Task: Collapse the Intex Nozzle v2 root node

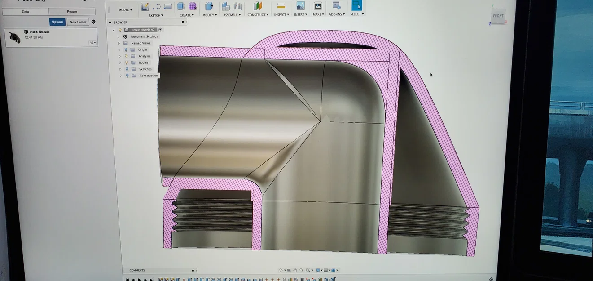Action: 114,30
